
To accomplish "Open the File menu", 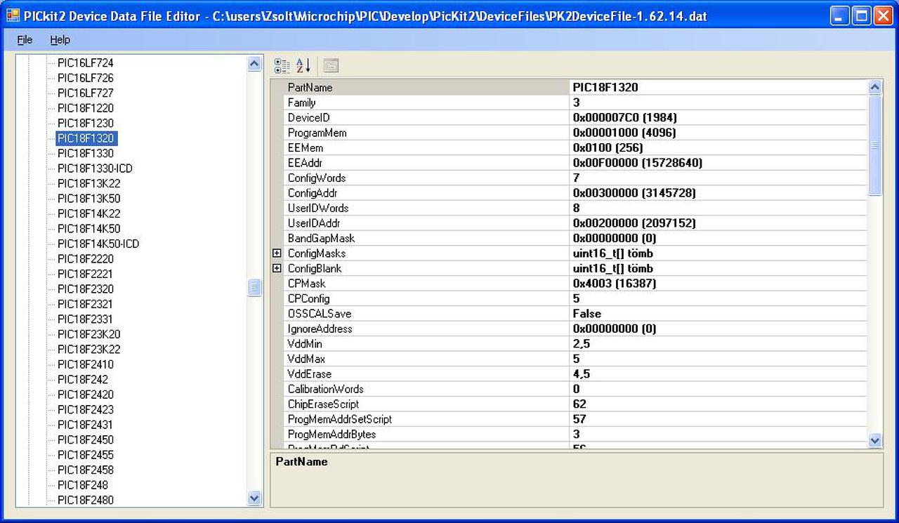I will click(x=25, y=40).
